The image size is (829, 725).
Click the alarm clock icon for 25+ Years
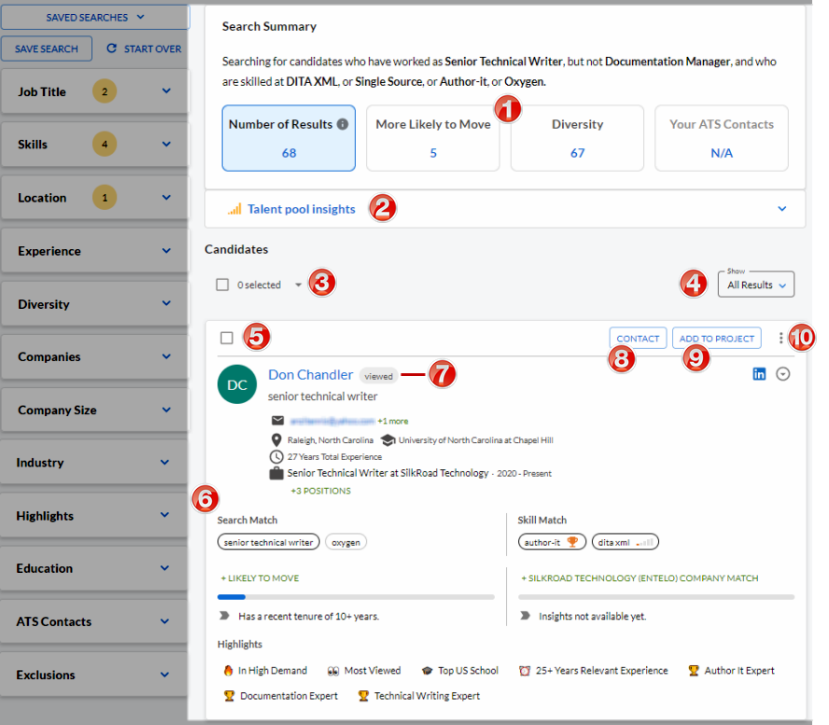(525, 671)
